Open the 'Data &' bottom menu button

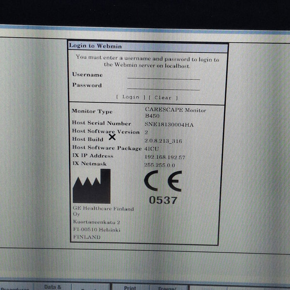point(53,287)
